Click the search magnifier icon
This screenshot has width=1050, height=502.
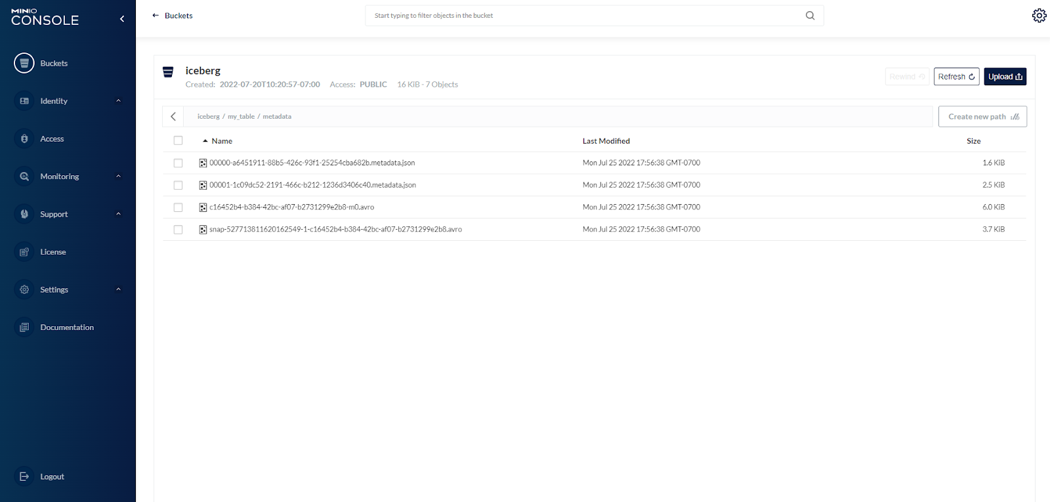pyautogui.click(x=810, y=16)
